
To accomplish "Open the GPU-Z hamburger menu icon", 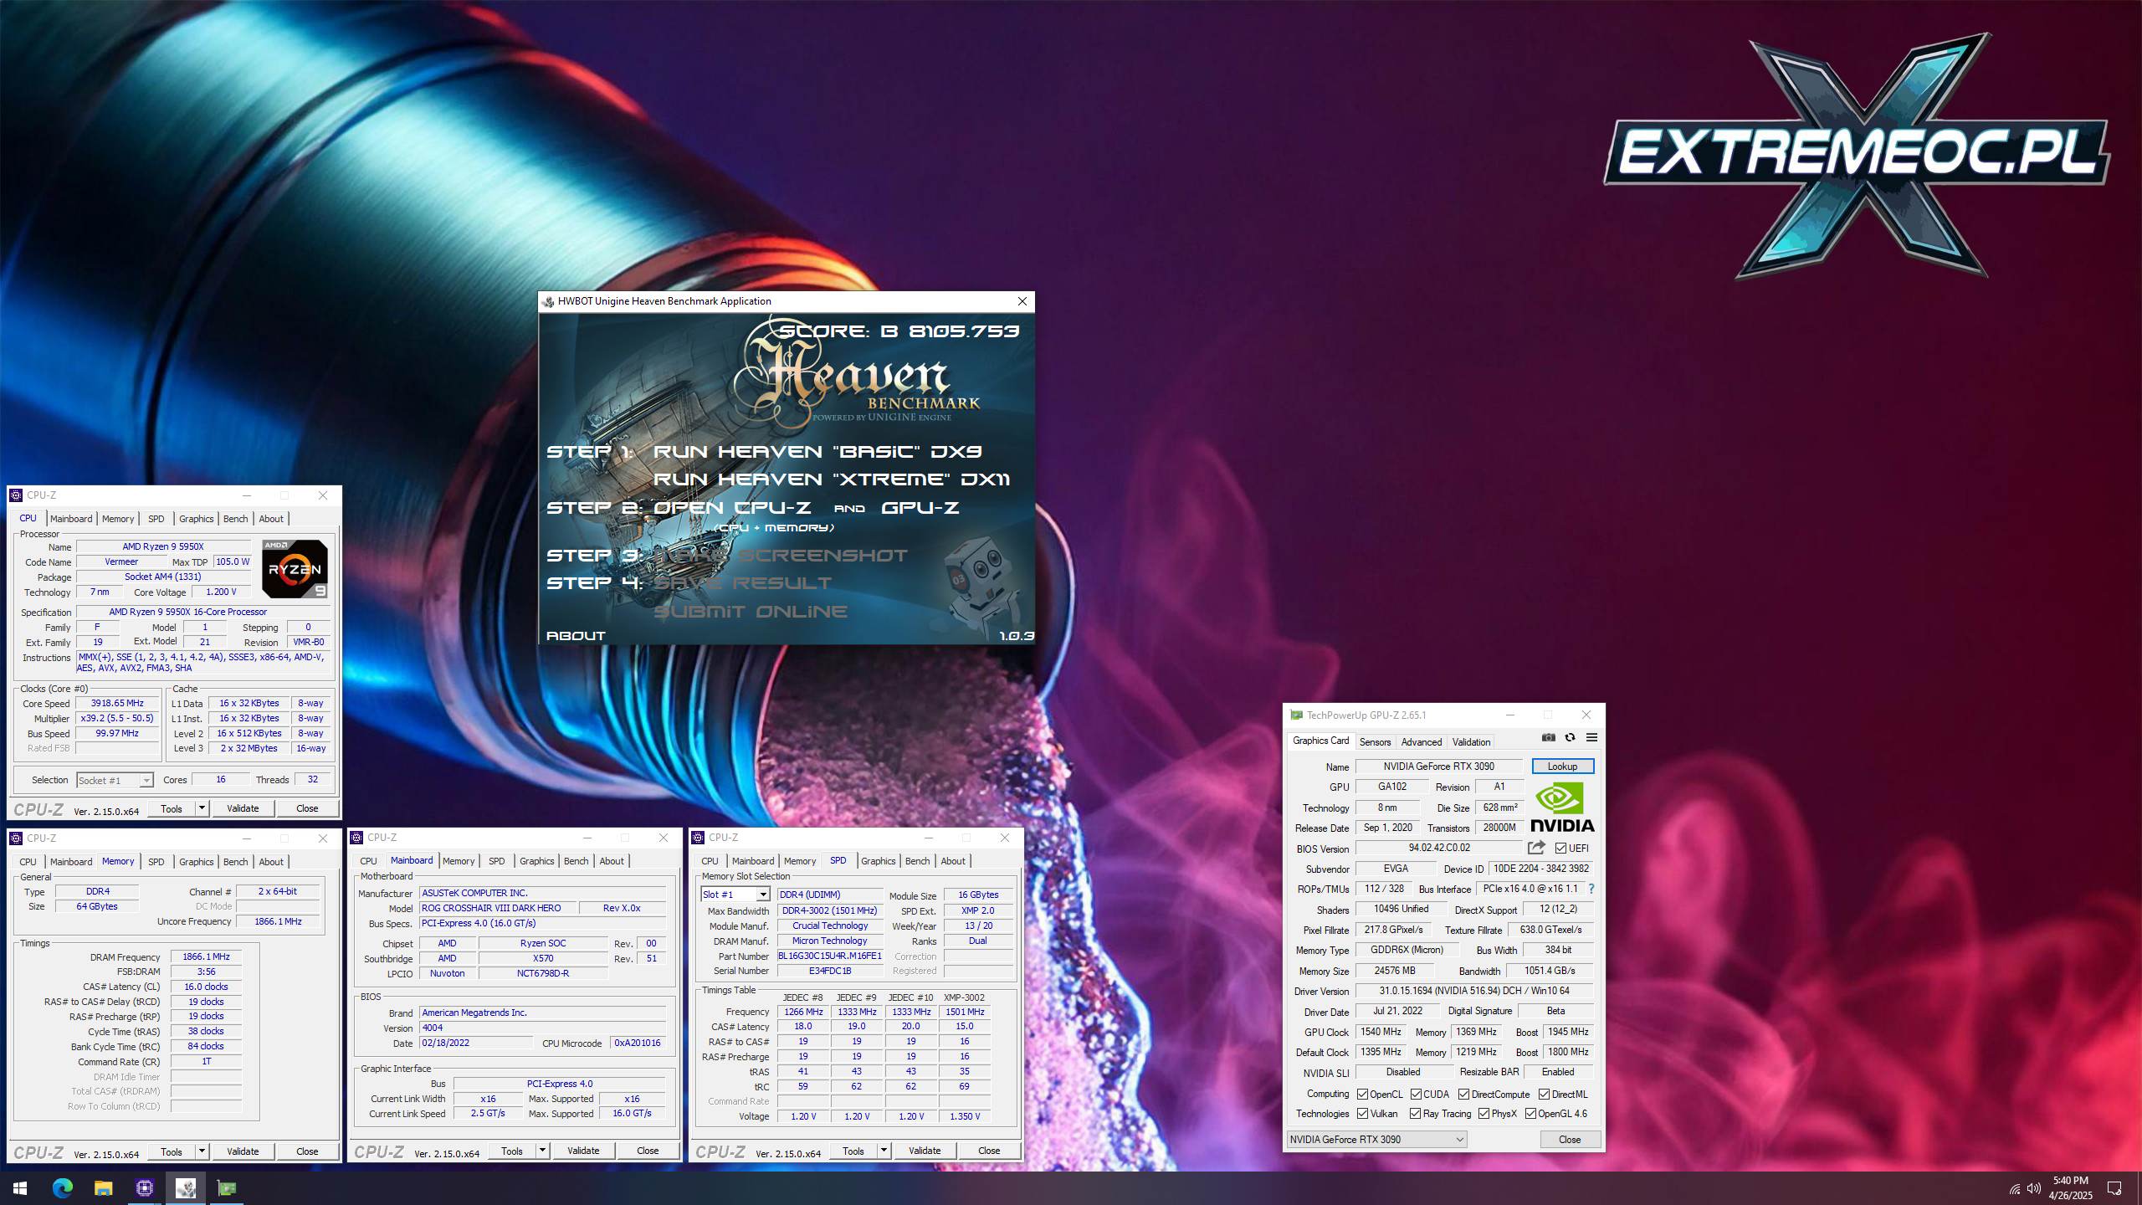I will pyautogui.click(x=1591, y=737).
